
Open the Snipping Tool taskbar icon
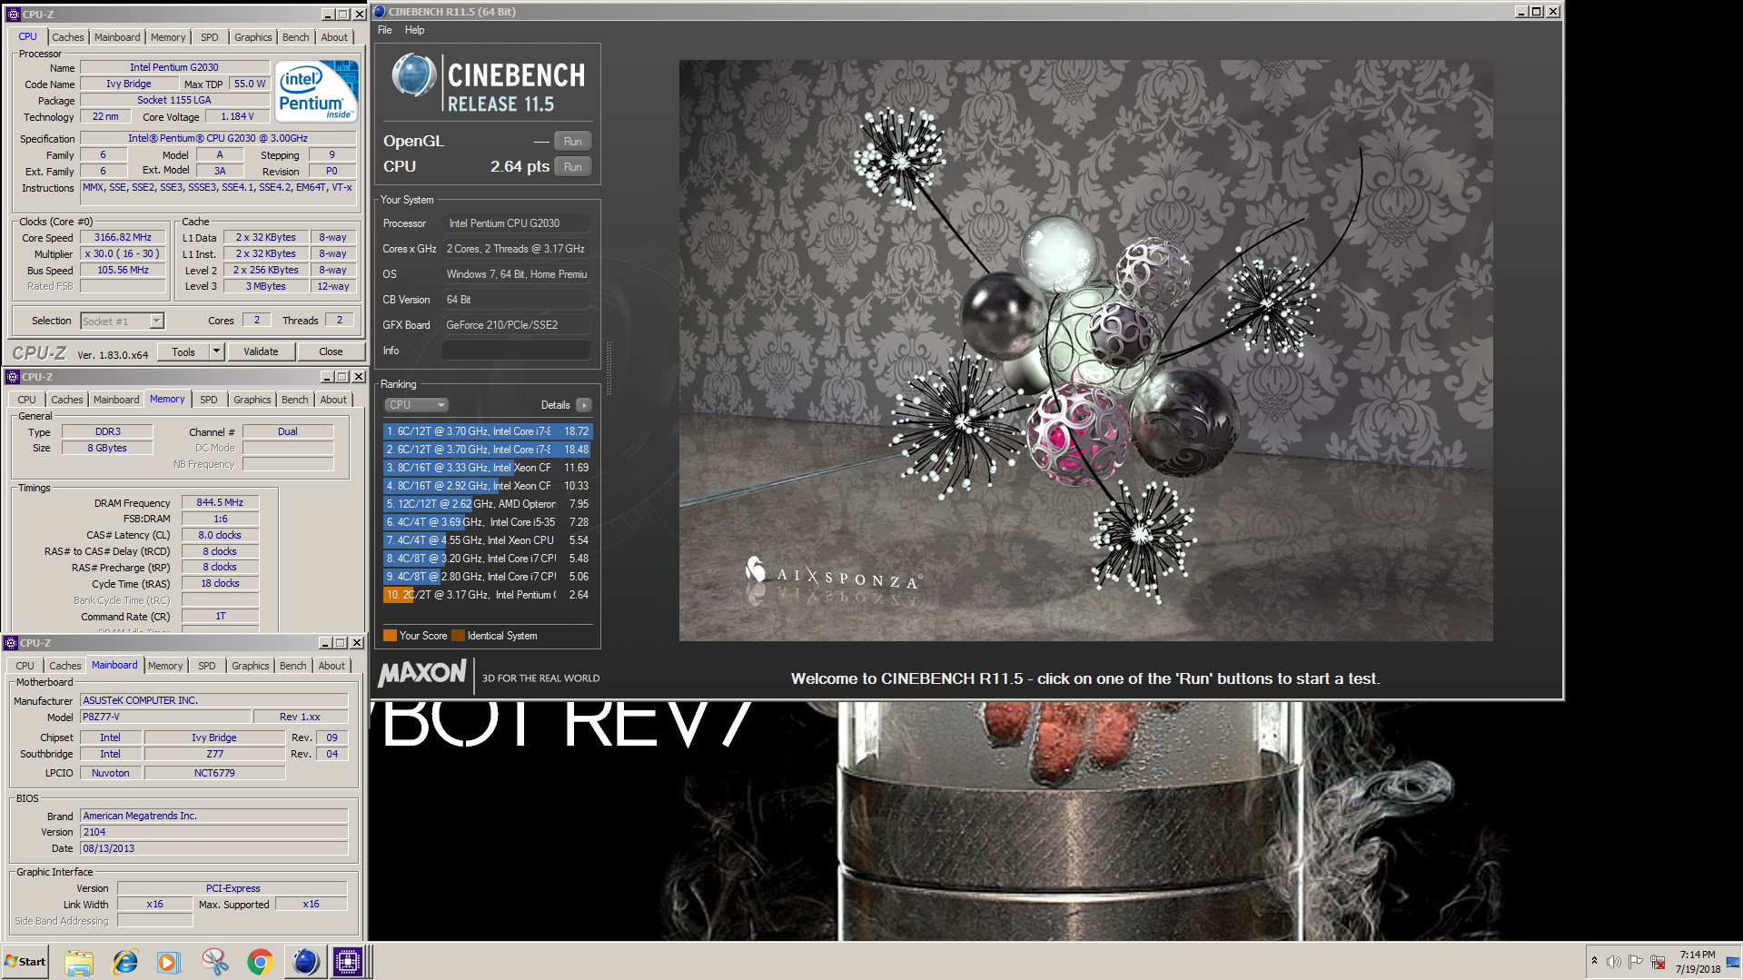[x=214, y=962]
